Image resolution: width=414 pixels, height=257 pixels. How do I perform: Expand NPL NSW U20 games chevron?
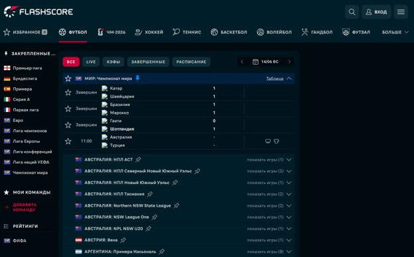click(289, 229)
